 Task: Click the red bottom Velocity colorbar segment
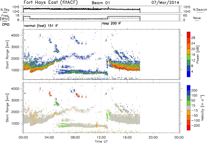tap(189, 128)
